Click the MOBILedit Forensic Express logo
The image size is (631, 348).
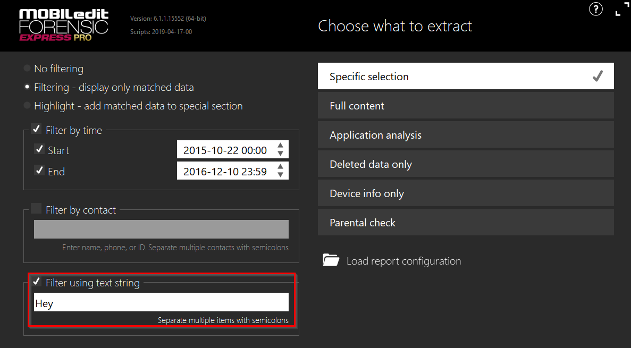[x=63, y=25]
